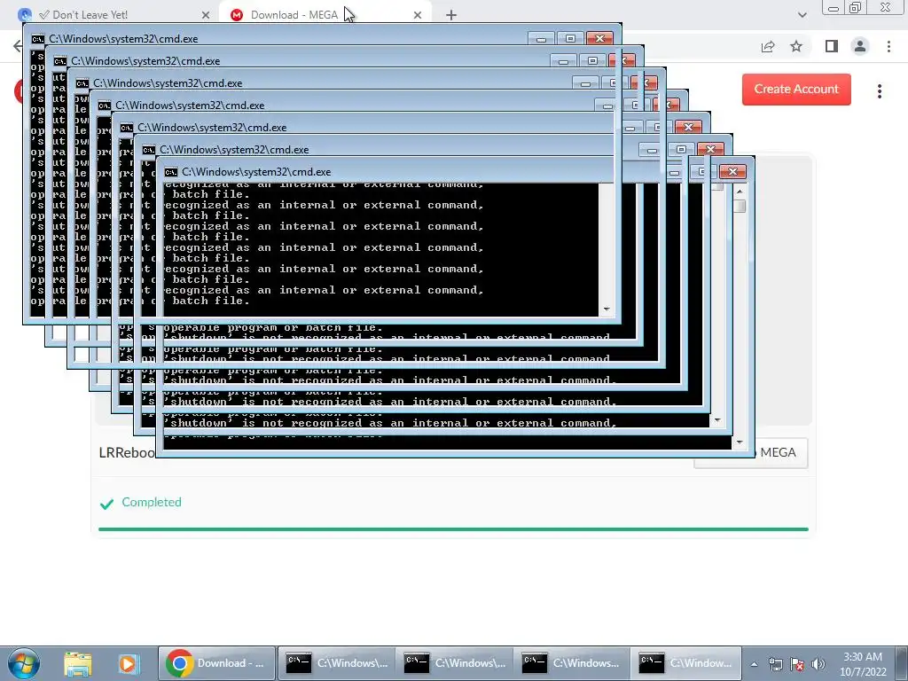
Task: Click the green download progress bar
Action: [x=453, y=528]
